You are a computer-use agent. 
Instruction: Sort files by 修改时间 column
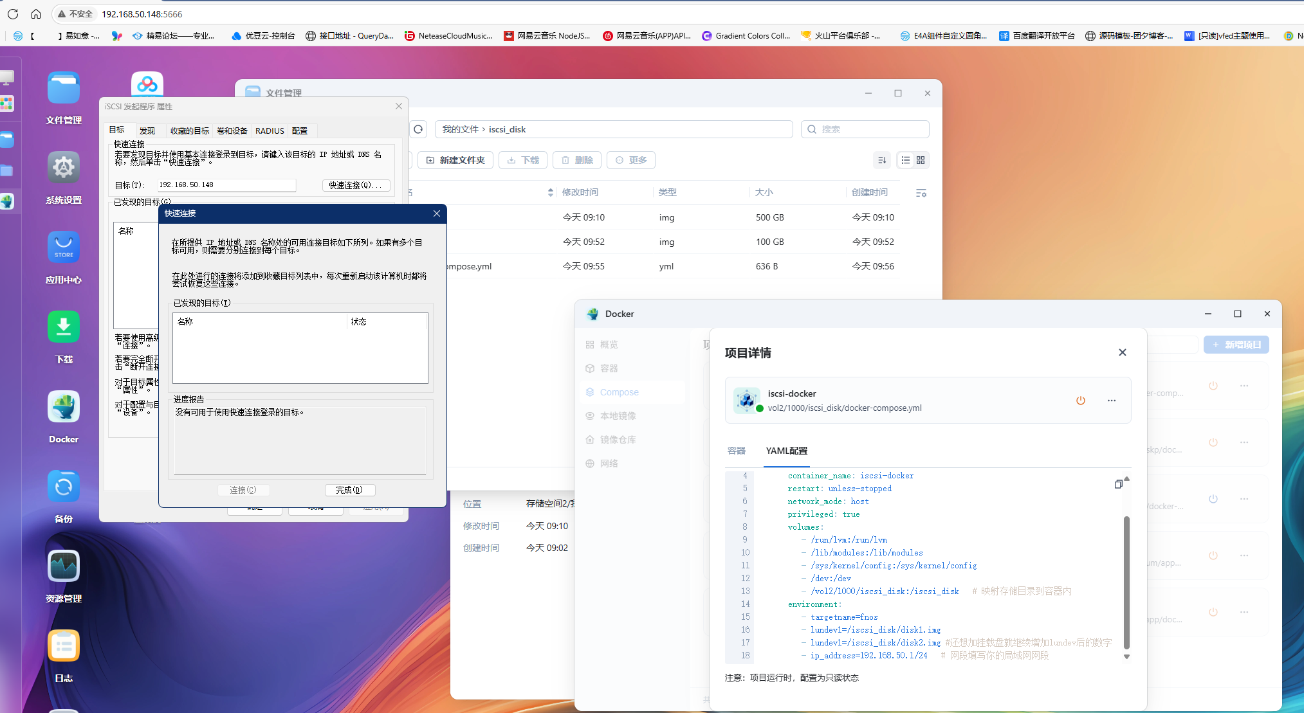580,192
